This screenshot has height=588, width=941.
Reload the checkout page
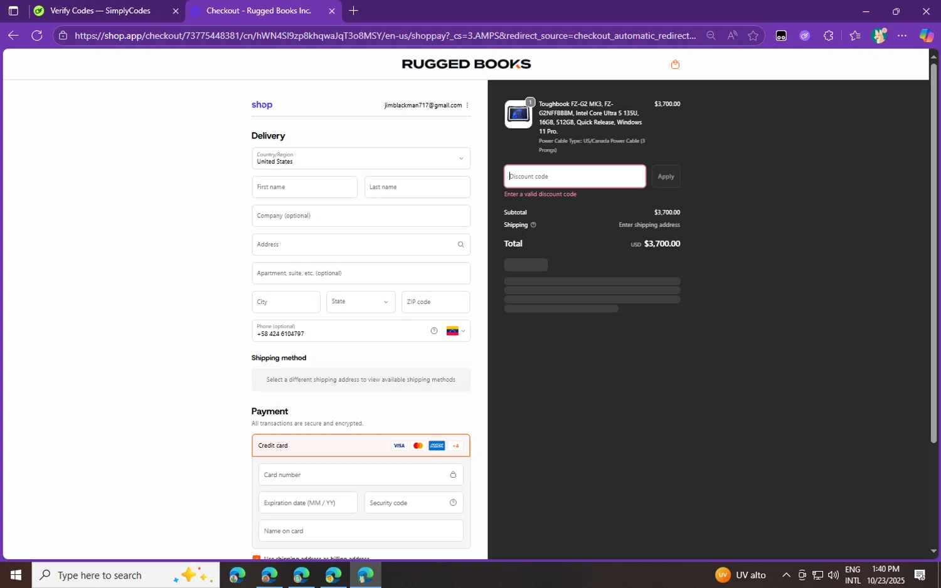click(37, 36)
